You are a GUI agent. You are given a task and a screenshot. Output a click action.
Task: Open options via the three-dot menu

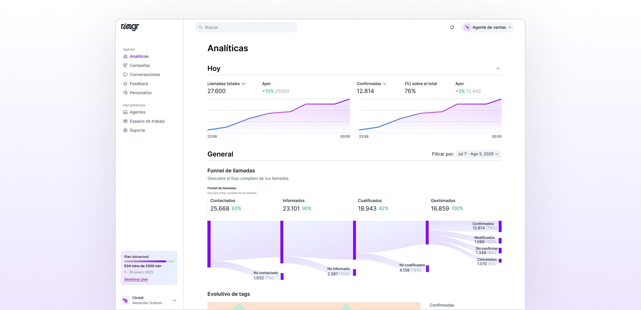point(174,300)
